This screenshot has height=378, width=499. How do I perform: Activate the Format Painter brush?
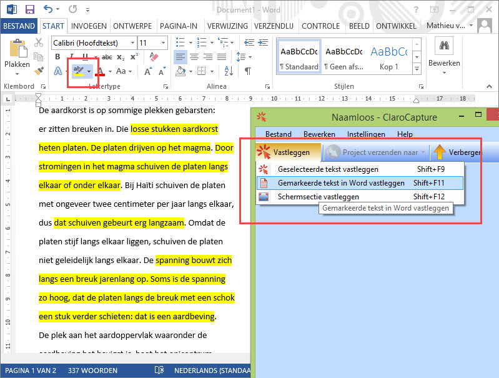pyautogui.click(x=39, y=71)
